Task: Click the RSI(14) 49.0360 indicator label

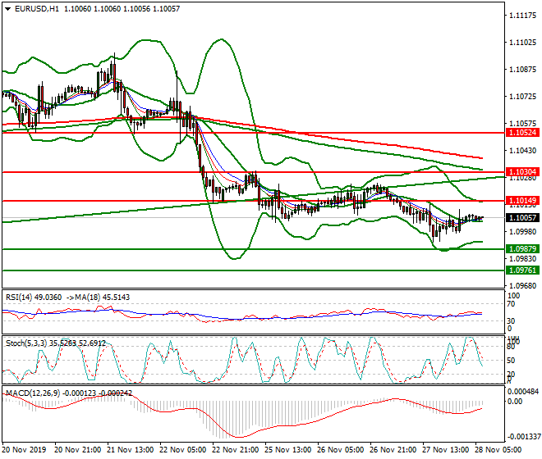Action: coord(34,298)
